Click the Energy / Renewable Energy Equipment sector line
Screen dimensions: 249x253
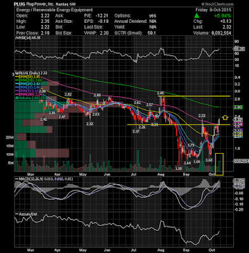click(54, 9)
